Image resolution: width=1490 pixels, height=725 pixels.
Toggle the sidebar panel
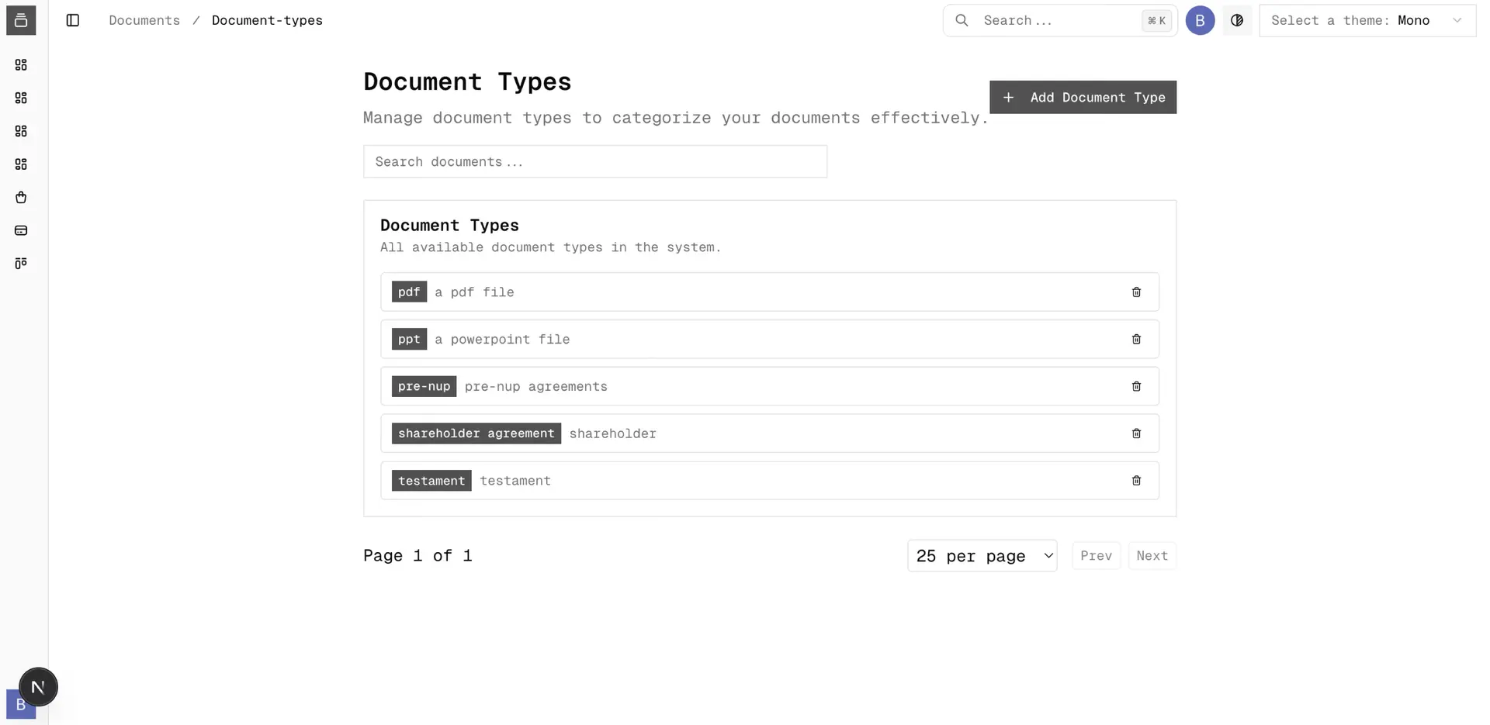point(73,20)
